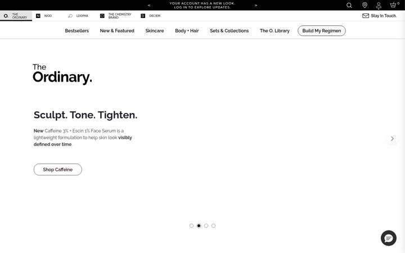Open the search magnifier icon
The image size is (405, 253).
(x=349, y=5)
